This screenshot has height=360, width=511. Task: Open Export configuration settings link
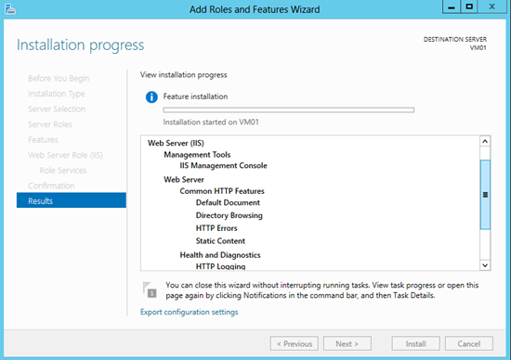(189, 312)
